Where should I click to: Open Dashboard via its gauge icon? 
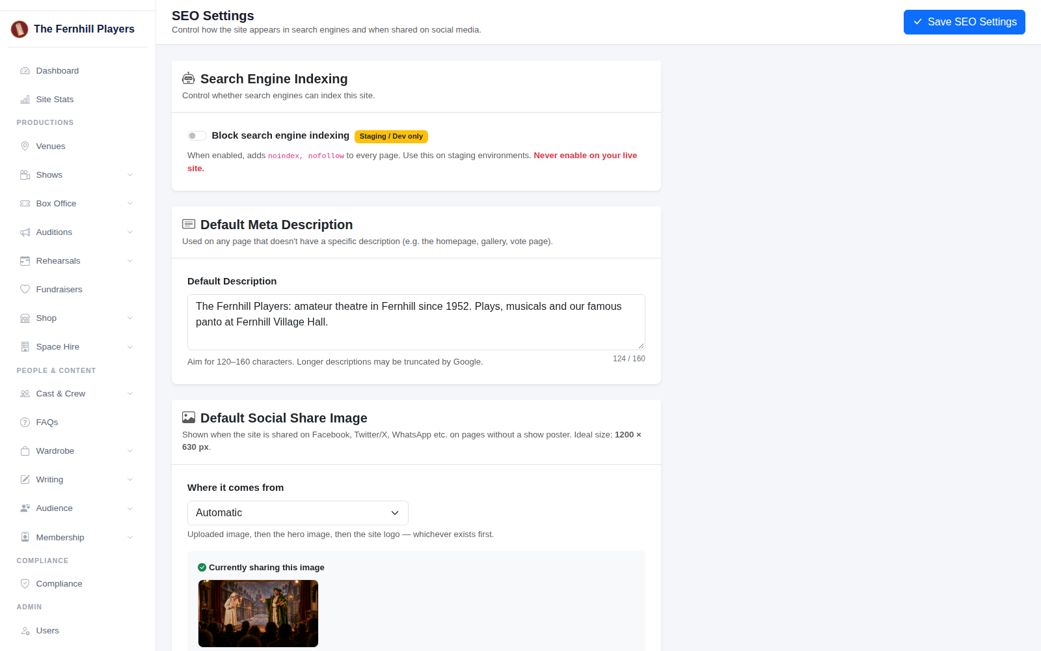[x=25, y=71]
